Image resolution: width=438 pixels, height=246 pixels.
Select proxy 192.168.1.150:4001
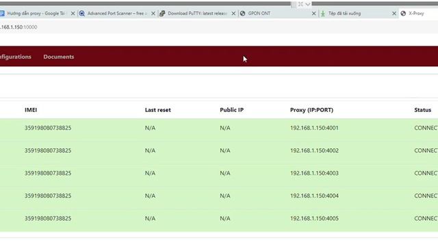tap(314, 128)
